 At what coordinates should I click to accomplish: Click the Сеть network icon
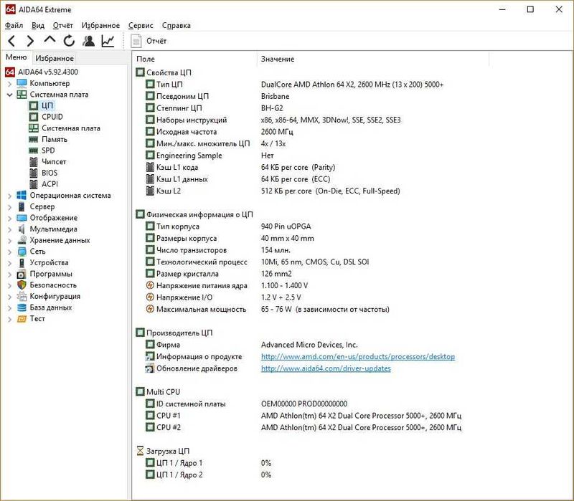point(22,252)
